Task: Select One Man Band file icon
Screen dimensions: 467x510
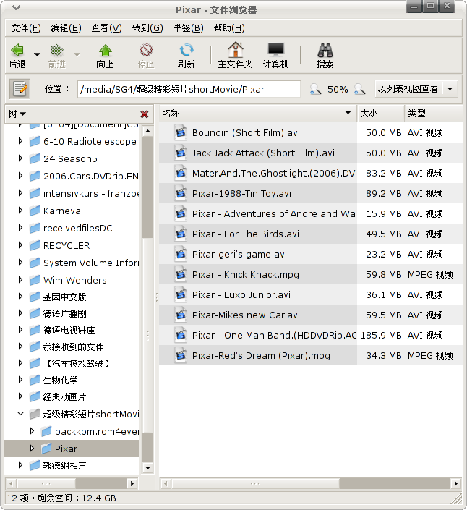Action: pos(181,335)
